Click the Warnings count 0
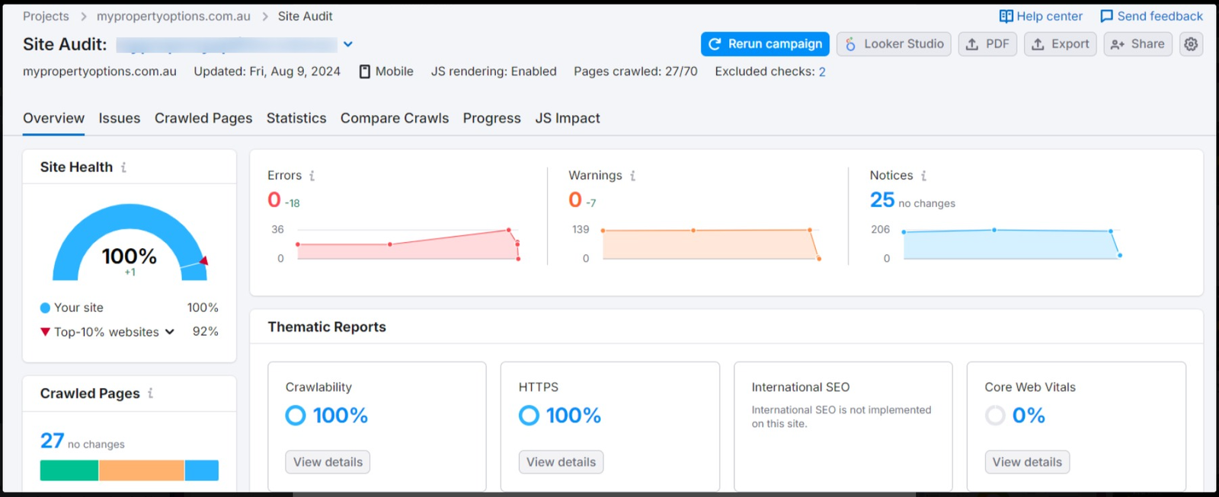This screenshot has height=497, width=1219. click(x=575, y=199)
